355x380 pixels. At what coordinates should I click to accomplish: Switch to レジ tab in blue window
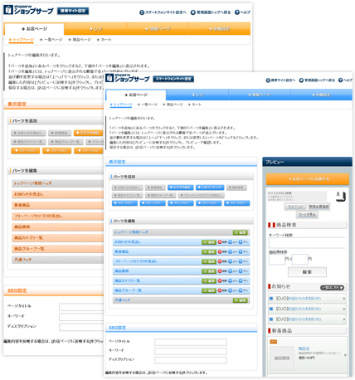click(x=197, y=95)
